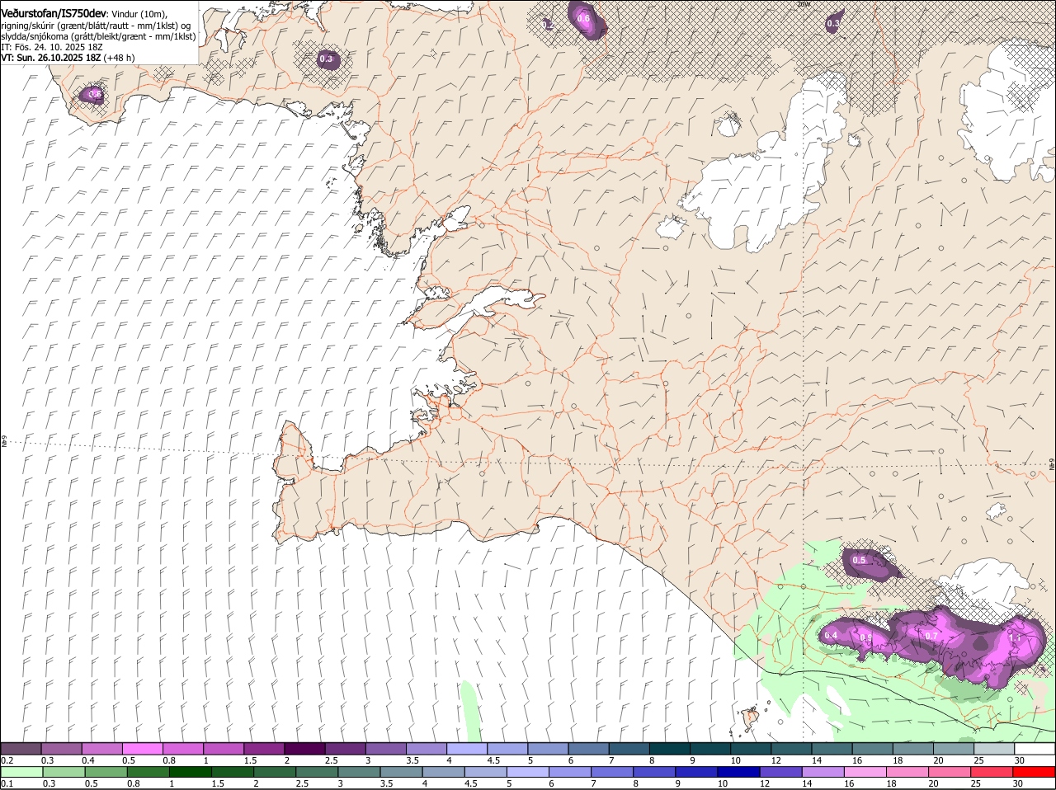Click the '10' label in the lower legend row
1056x790 pixels.
722,783
